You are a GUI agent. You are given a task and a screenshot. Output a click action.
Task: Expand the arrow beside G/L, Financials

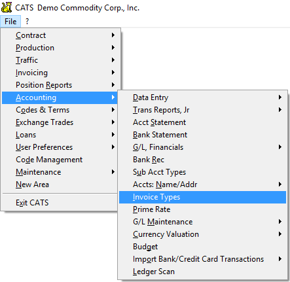click(x=280, y=147)
